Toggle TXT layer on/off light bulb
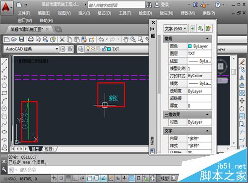Screen dimensions: 248x183 pyautogui.click(x=88, y=49)
